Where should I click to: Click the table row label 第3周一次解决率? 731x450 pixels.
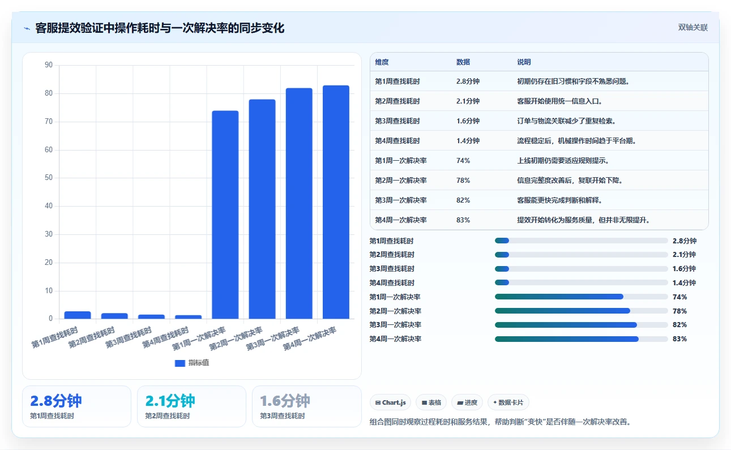click(401, 200)
